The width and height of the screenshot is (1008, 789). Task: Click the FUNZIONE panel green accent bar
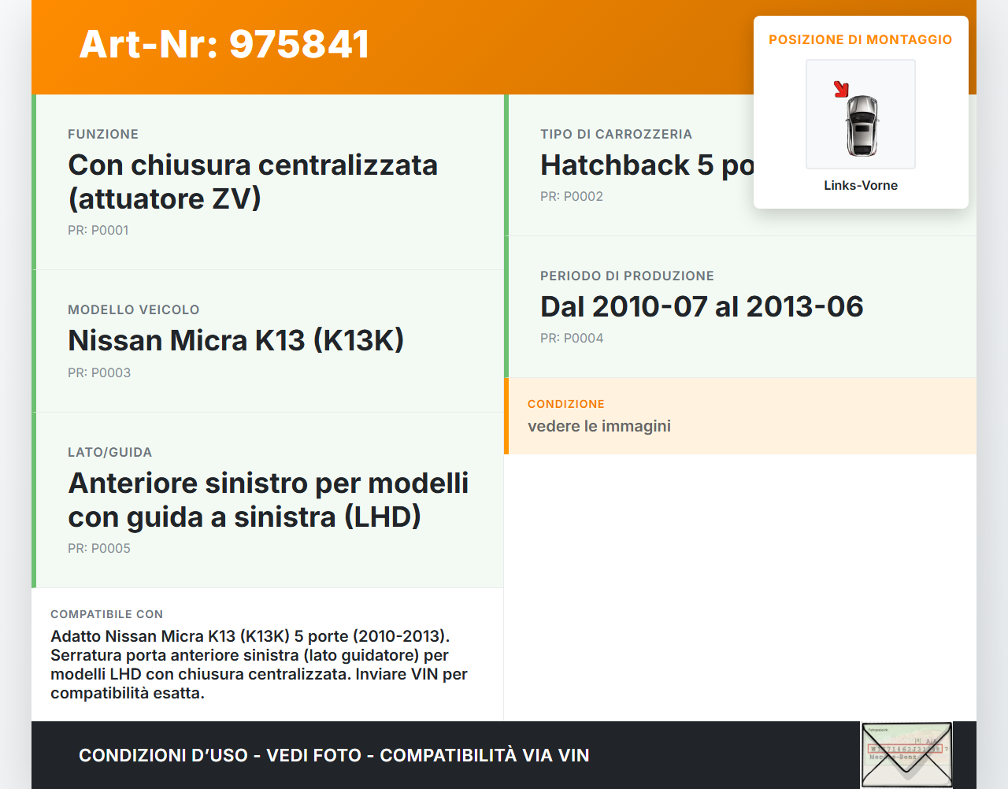point(33,181)
